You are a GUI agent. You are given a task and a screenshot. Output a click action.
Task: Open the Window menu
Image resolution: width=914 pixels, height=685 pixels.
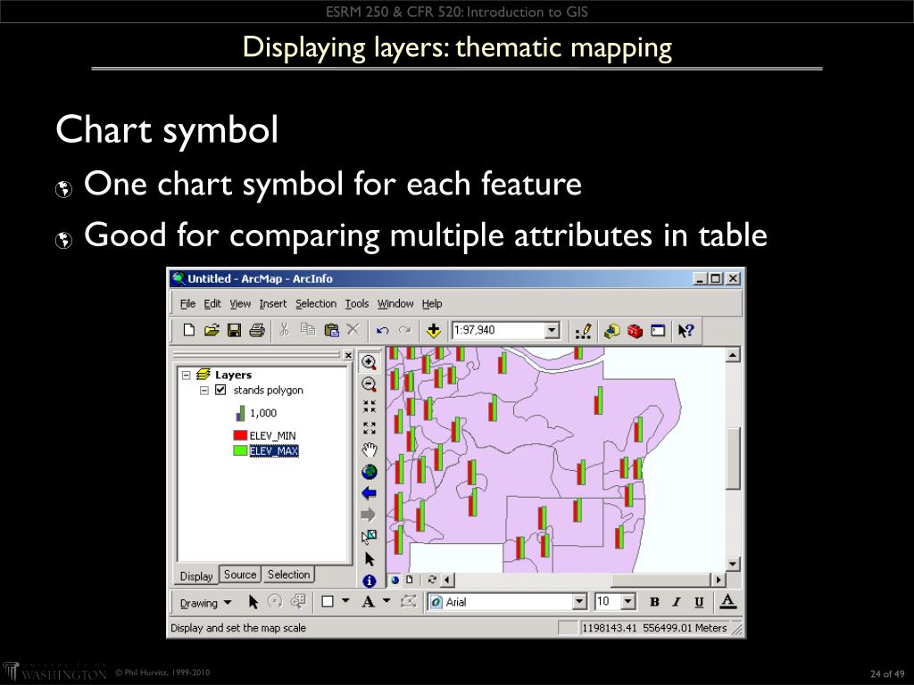click(395, 303)
